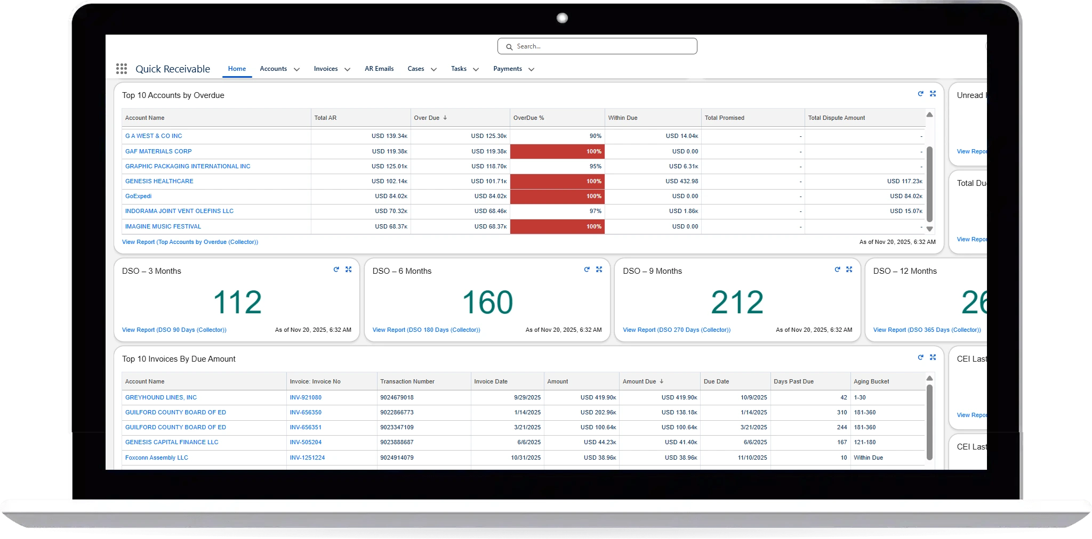Refresh the DSO – 6 Months card
Screen dimensions: 1092x539
587,269
